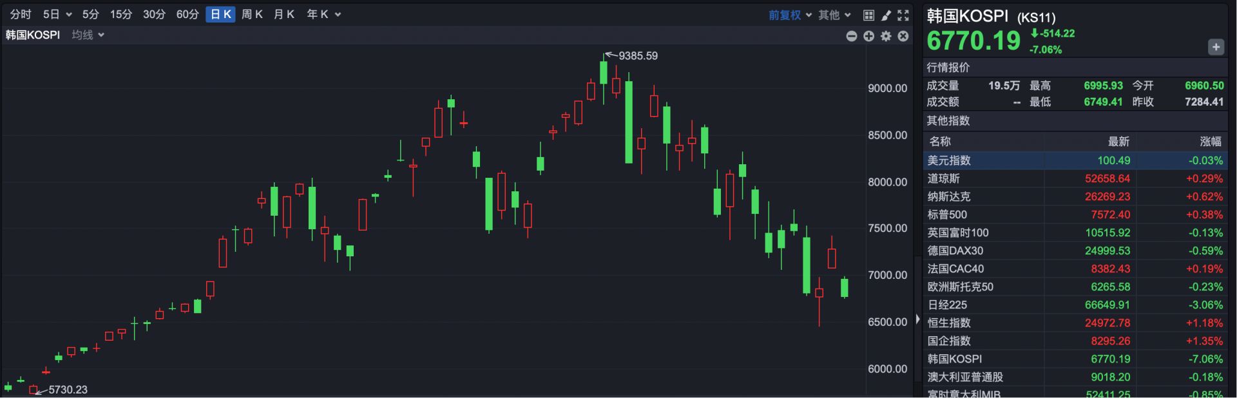
Task: Zoom in the chart with the plus icon
Action: click(x=868, y=36)
